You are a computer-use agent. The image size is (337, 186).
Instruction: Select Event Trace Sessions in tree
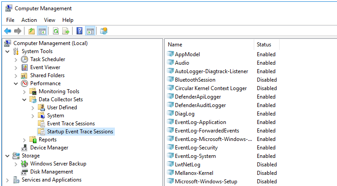[71, 124]
